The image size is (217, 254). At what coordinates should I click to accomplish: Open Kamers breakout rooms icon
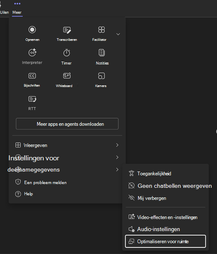[101, 76]
